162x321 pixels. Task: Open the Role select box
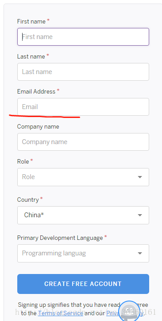tap(83, 177)
